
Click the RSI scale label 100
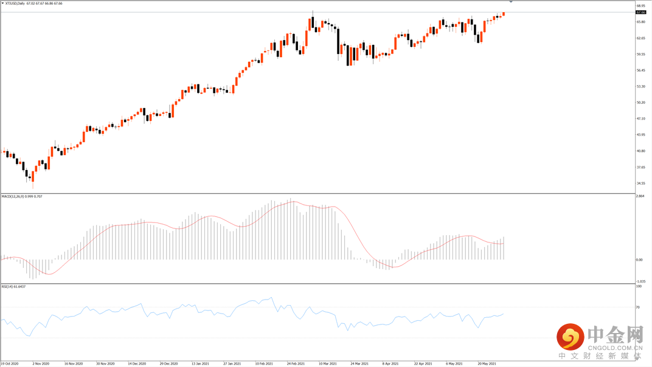point(639,286)
